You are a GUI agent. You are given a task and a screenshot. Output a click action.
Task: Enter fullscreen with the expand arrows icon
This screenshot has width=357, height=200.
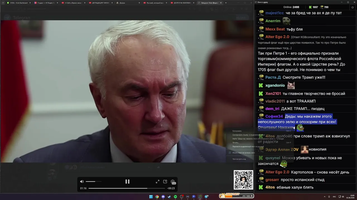point(158,182)
